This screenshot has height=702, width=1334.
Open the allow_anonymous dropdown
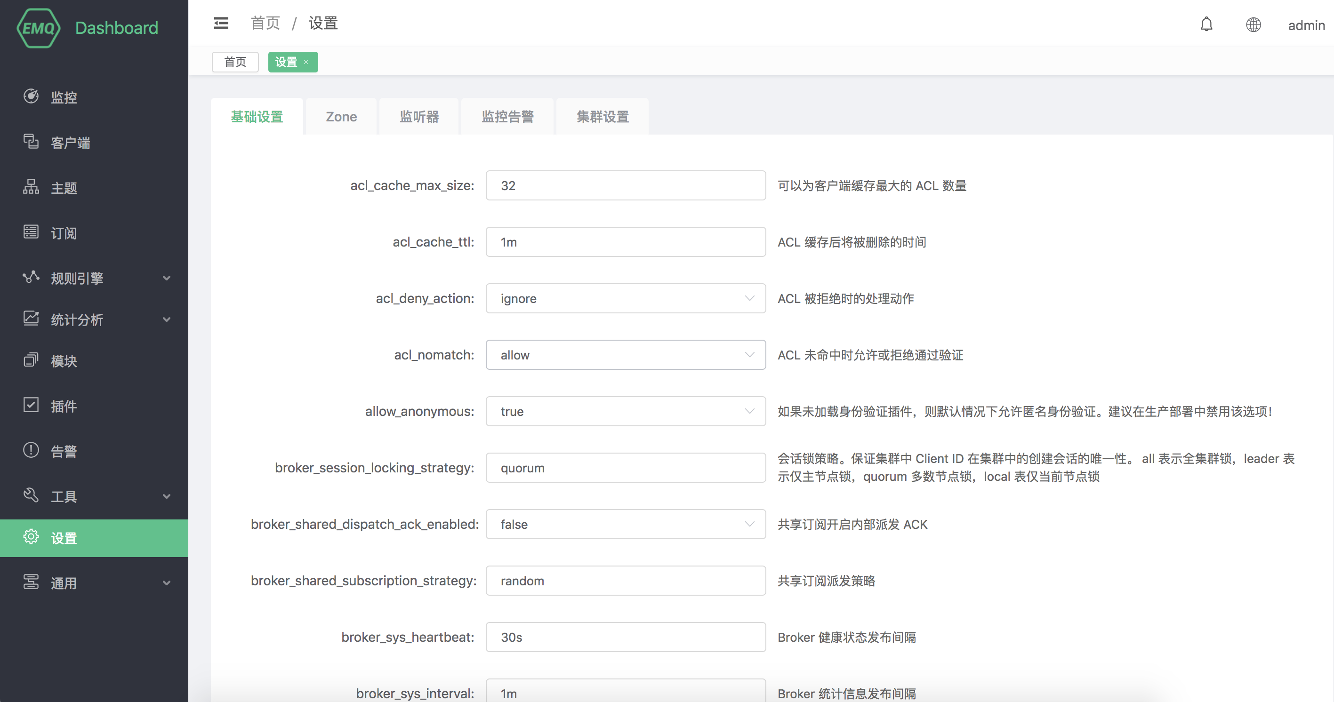[625, 411]
